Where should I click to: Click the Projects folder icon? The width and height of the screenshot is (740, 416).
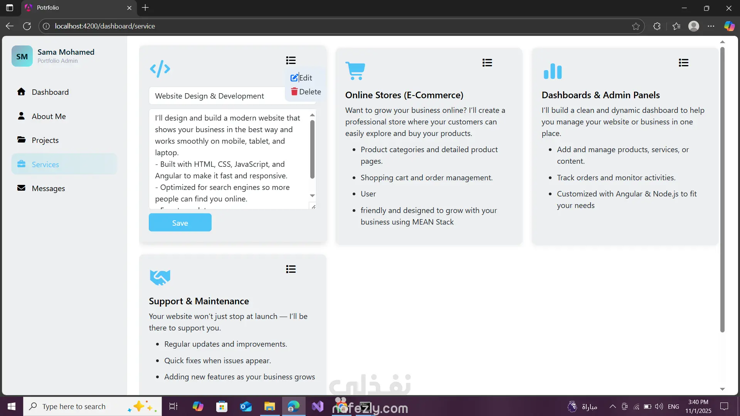coord(21,140)
